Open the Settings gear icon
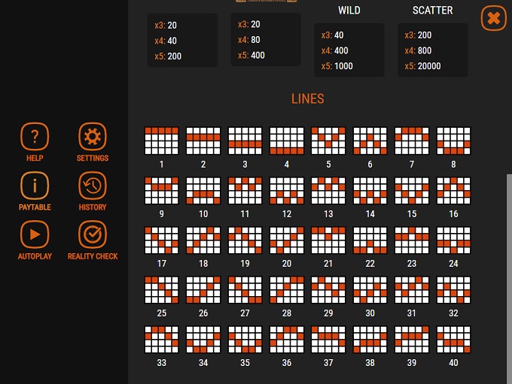 93,137
